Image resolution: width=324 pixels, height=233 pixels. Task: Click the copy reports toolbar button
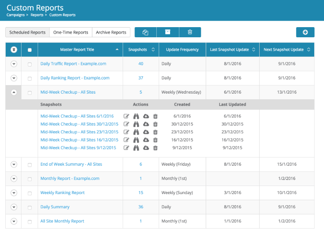click(145, 32)
